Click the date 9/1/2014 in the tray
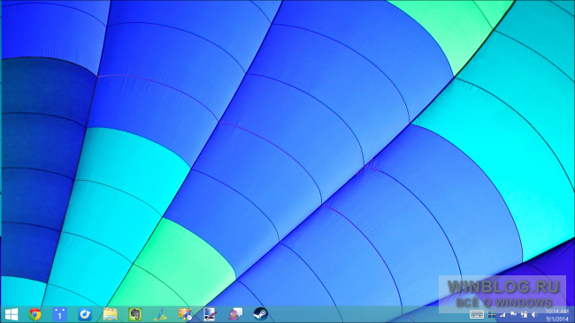Viewport: 575px width, 323px height. point(556,319)
